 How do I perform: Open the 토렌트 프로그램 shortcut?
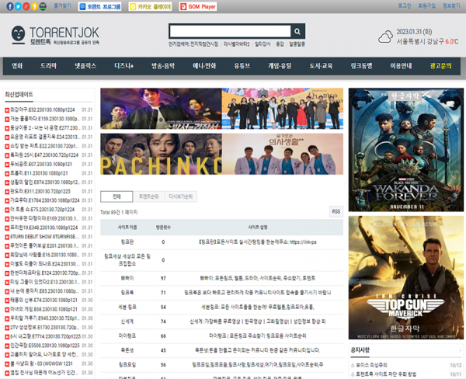100,6
